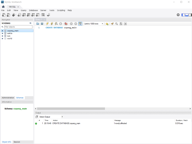Expand the sys schema
The height and width of the screenshot is (144, 192).
coord(3,36)
